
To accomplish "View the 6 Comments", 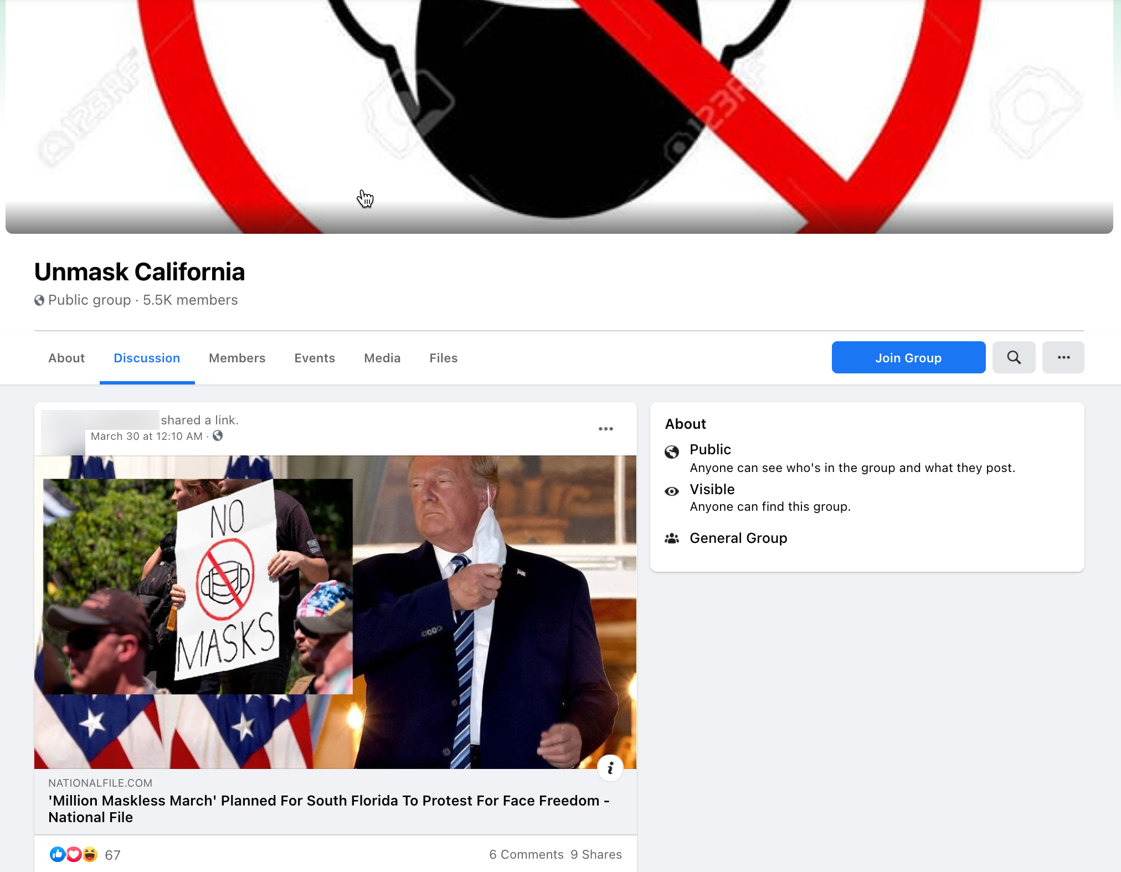I will coord(526,854).
